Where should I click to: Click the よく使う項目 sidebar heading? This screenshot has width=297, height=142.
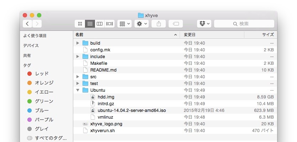point(35,36)
